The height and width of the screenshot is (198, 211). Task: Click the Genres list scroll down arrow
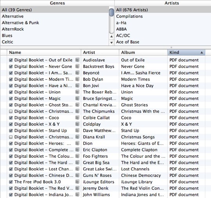pyautogui.click(x=111, y=43)
